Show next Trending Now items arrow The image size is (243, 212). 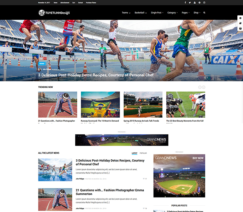click(x=204, y=87)
